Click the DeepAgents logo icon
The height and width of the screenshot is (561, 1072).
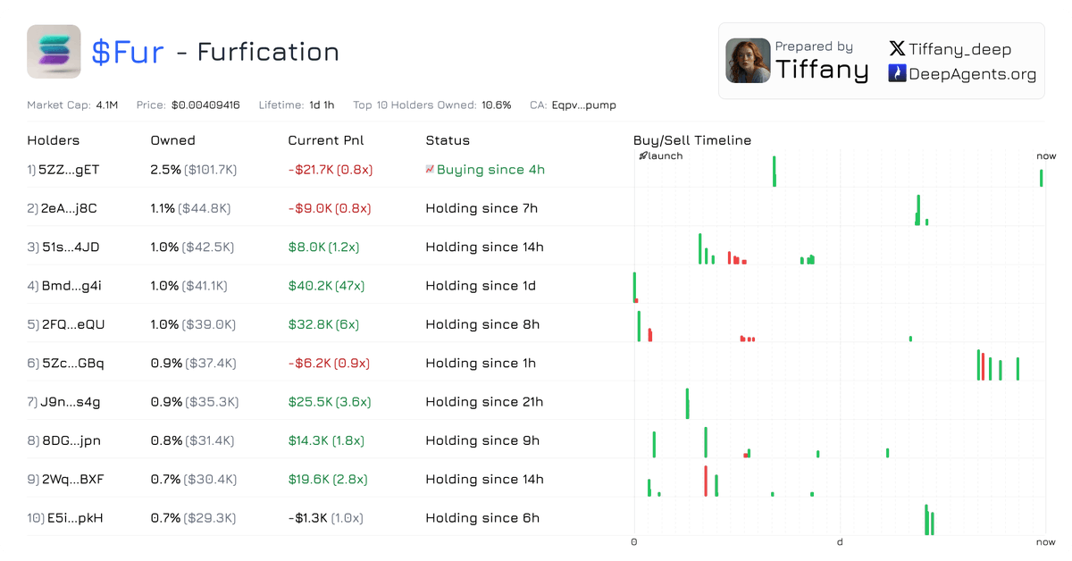pyautogui.click(x=897, y=74)
